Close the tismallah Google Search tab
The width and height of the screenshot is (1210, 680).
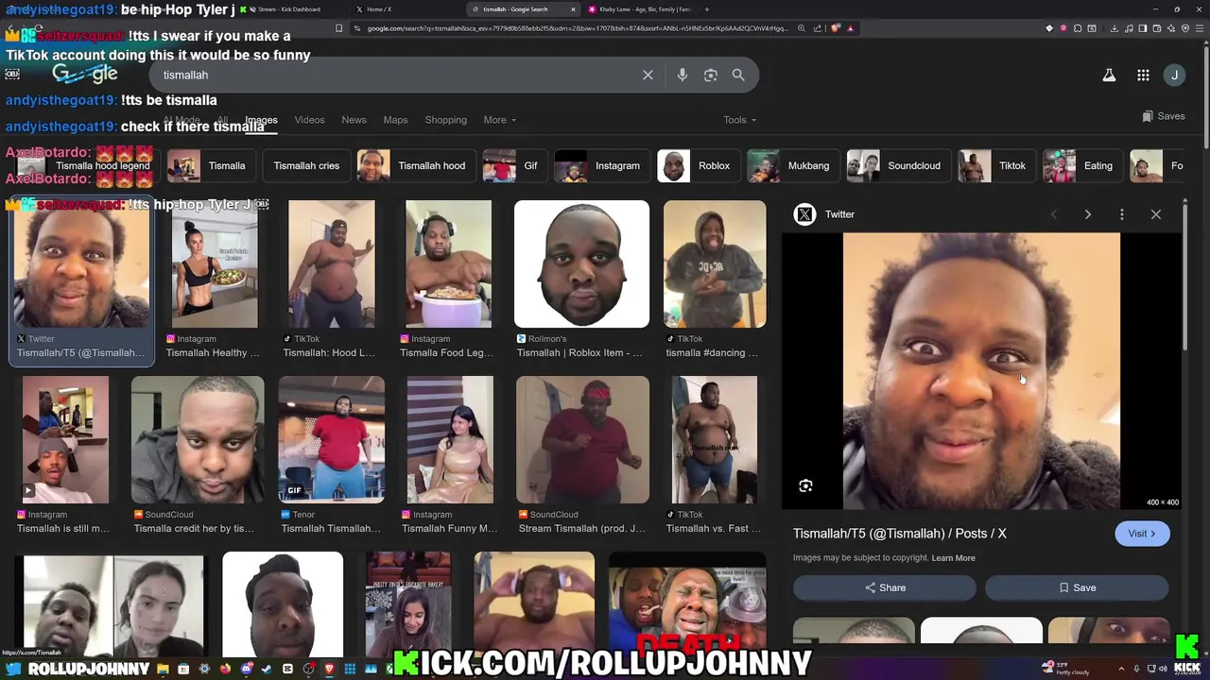point(573,9)
